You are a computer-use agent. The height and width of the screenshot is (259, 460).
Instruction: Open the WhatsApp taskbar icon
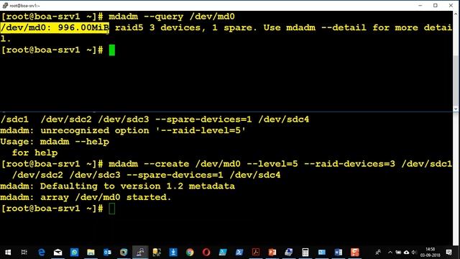tap(74, 253)
